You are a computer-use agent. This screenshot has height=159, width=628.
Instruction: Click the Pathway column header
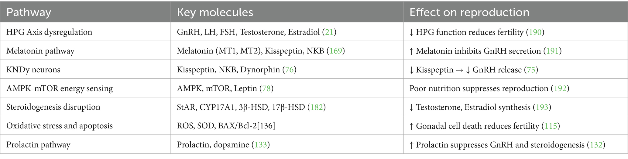coord(29,12)
